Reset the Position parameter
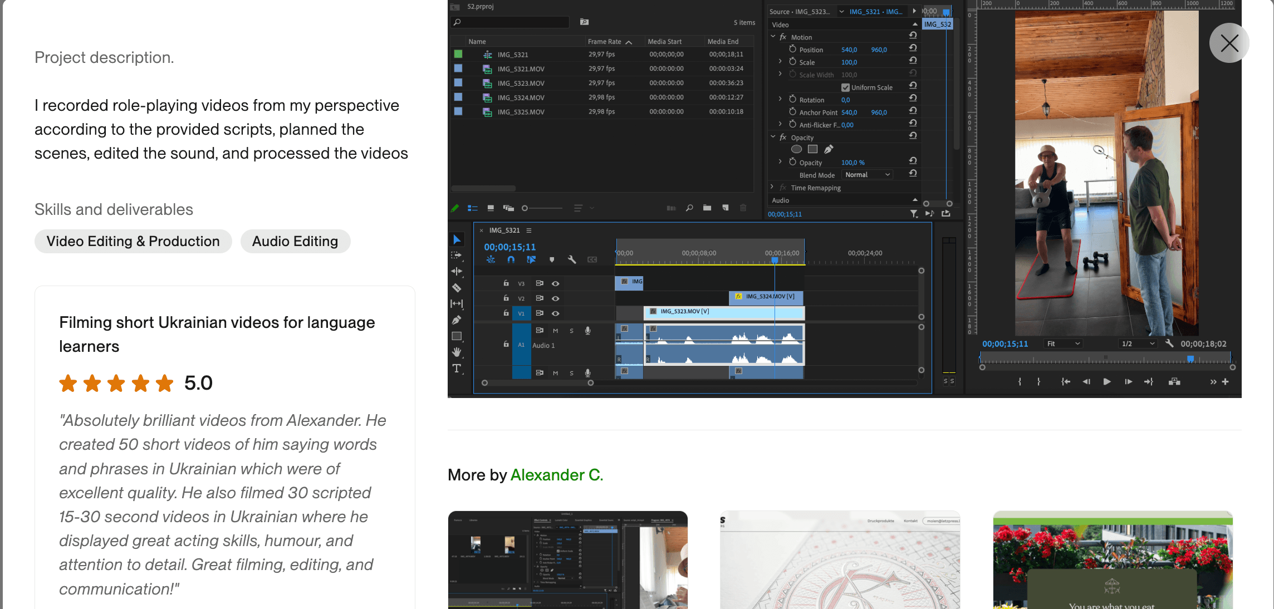The height and width of the screenshot is (609, 1274). coord(913,48)
